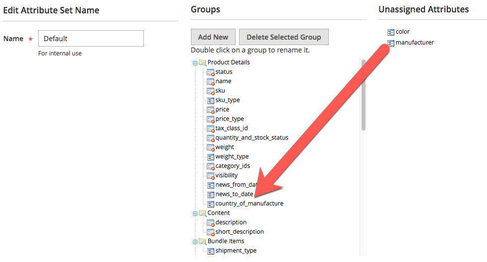The height and width of the screenshot is (262, 487).
Task: Click the name attribute icon
Action: (211, 82)
